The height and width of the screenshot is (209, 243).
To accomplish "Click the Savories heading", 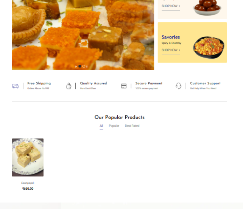I will pyautogui.click(x=171, y=37).
